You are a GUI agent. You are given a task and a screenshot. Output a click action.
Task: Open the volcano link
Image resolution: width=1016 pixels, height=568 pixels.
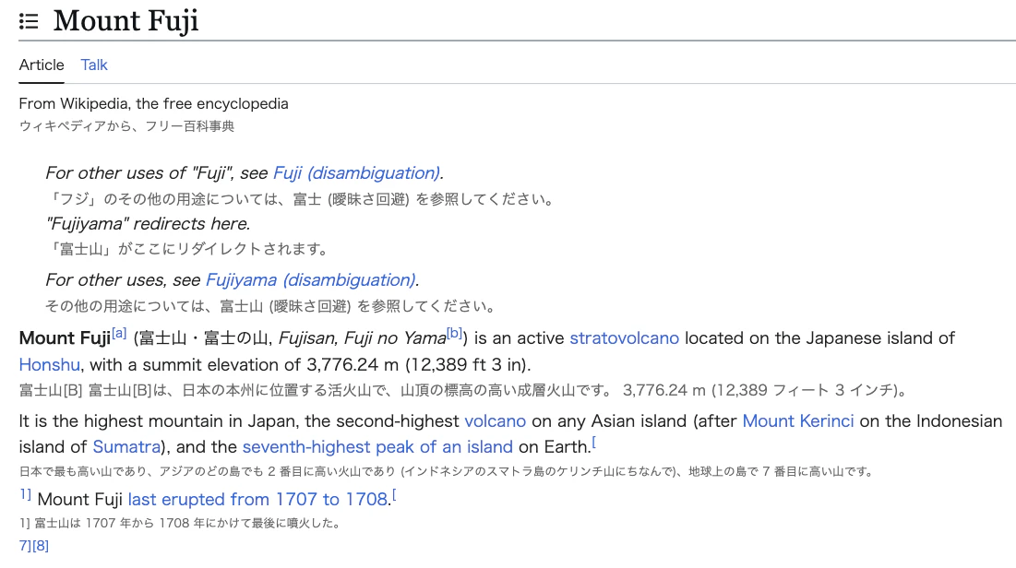click(x=495, y=421)
